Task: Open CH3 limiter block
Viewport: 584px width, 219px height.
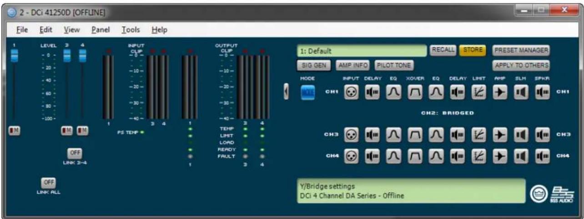Action: click(478, 135)
